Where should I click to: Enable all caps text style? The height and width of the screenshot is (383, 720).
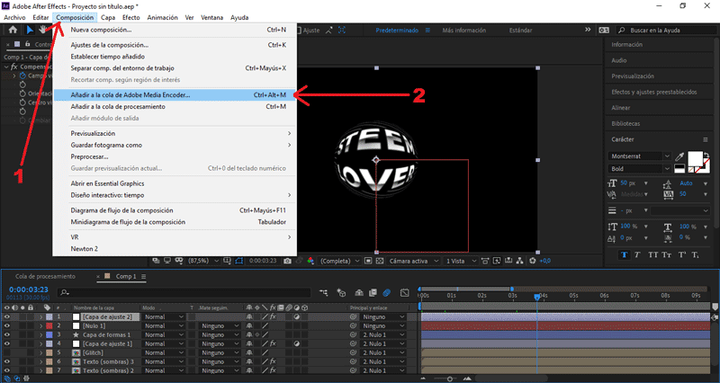[652, 255]
